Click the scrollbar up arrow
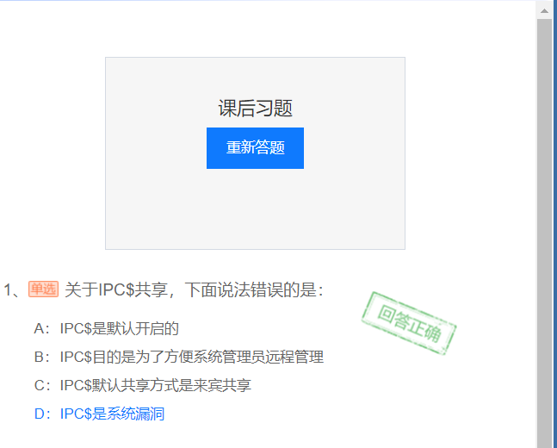This screenshot has width=557, height=448. tap(544, 10)
